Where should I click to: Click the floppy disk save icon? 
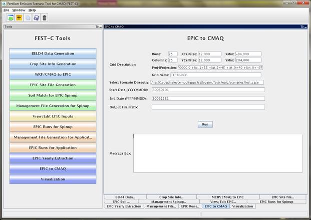pos(36,18)
